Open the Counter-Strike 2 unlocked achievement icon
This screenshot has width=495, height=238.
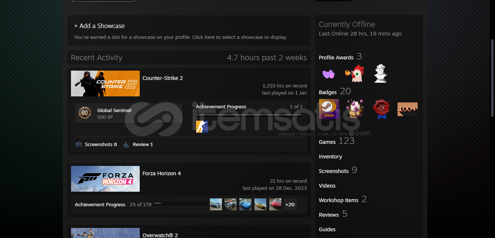tap(202, 126)
